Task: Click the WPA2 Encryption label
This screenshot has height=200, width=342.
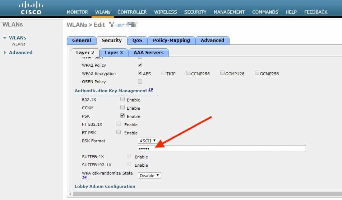Action: tap(99, 73)
